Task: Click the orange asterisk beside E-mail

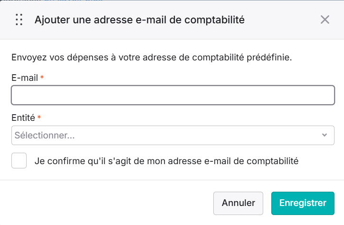Action: tap(42, 77)
